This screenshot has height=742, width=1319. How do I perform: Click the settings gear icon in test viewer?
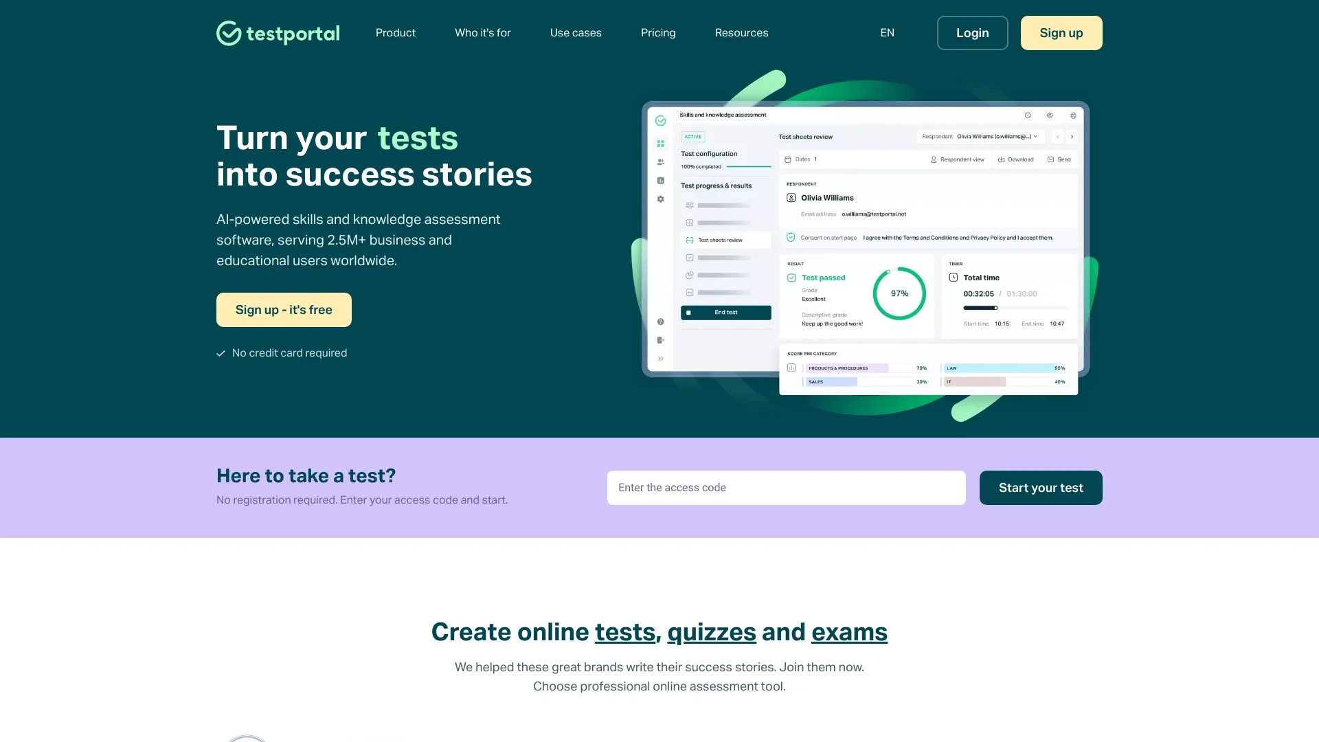(1049, 115)
